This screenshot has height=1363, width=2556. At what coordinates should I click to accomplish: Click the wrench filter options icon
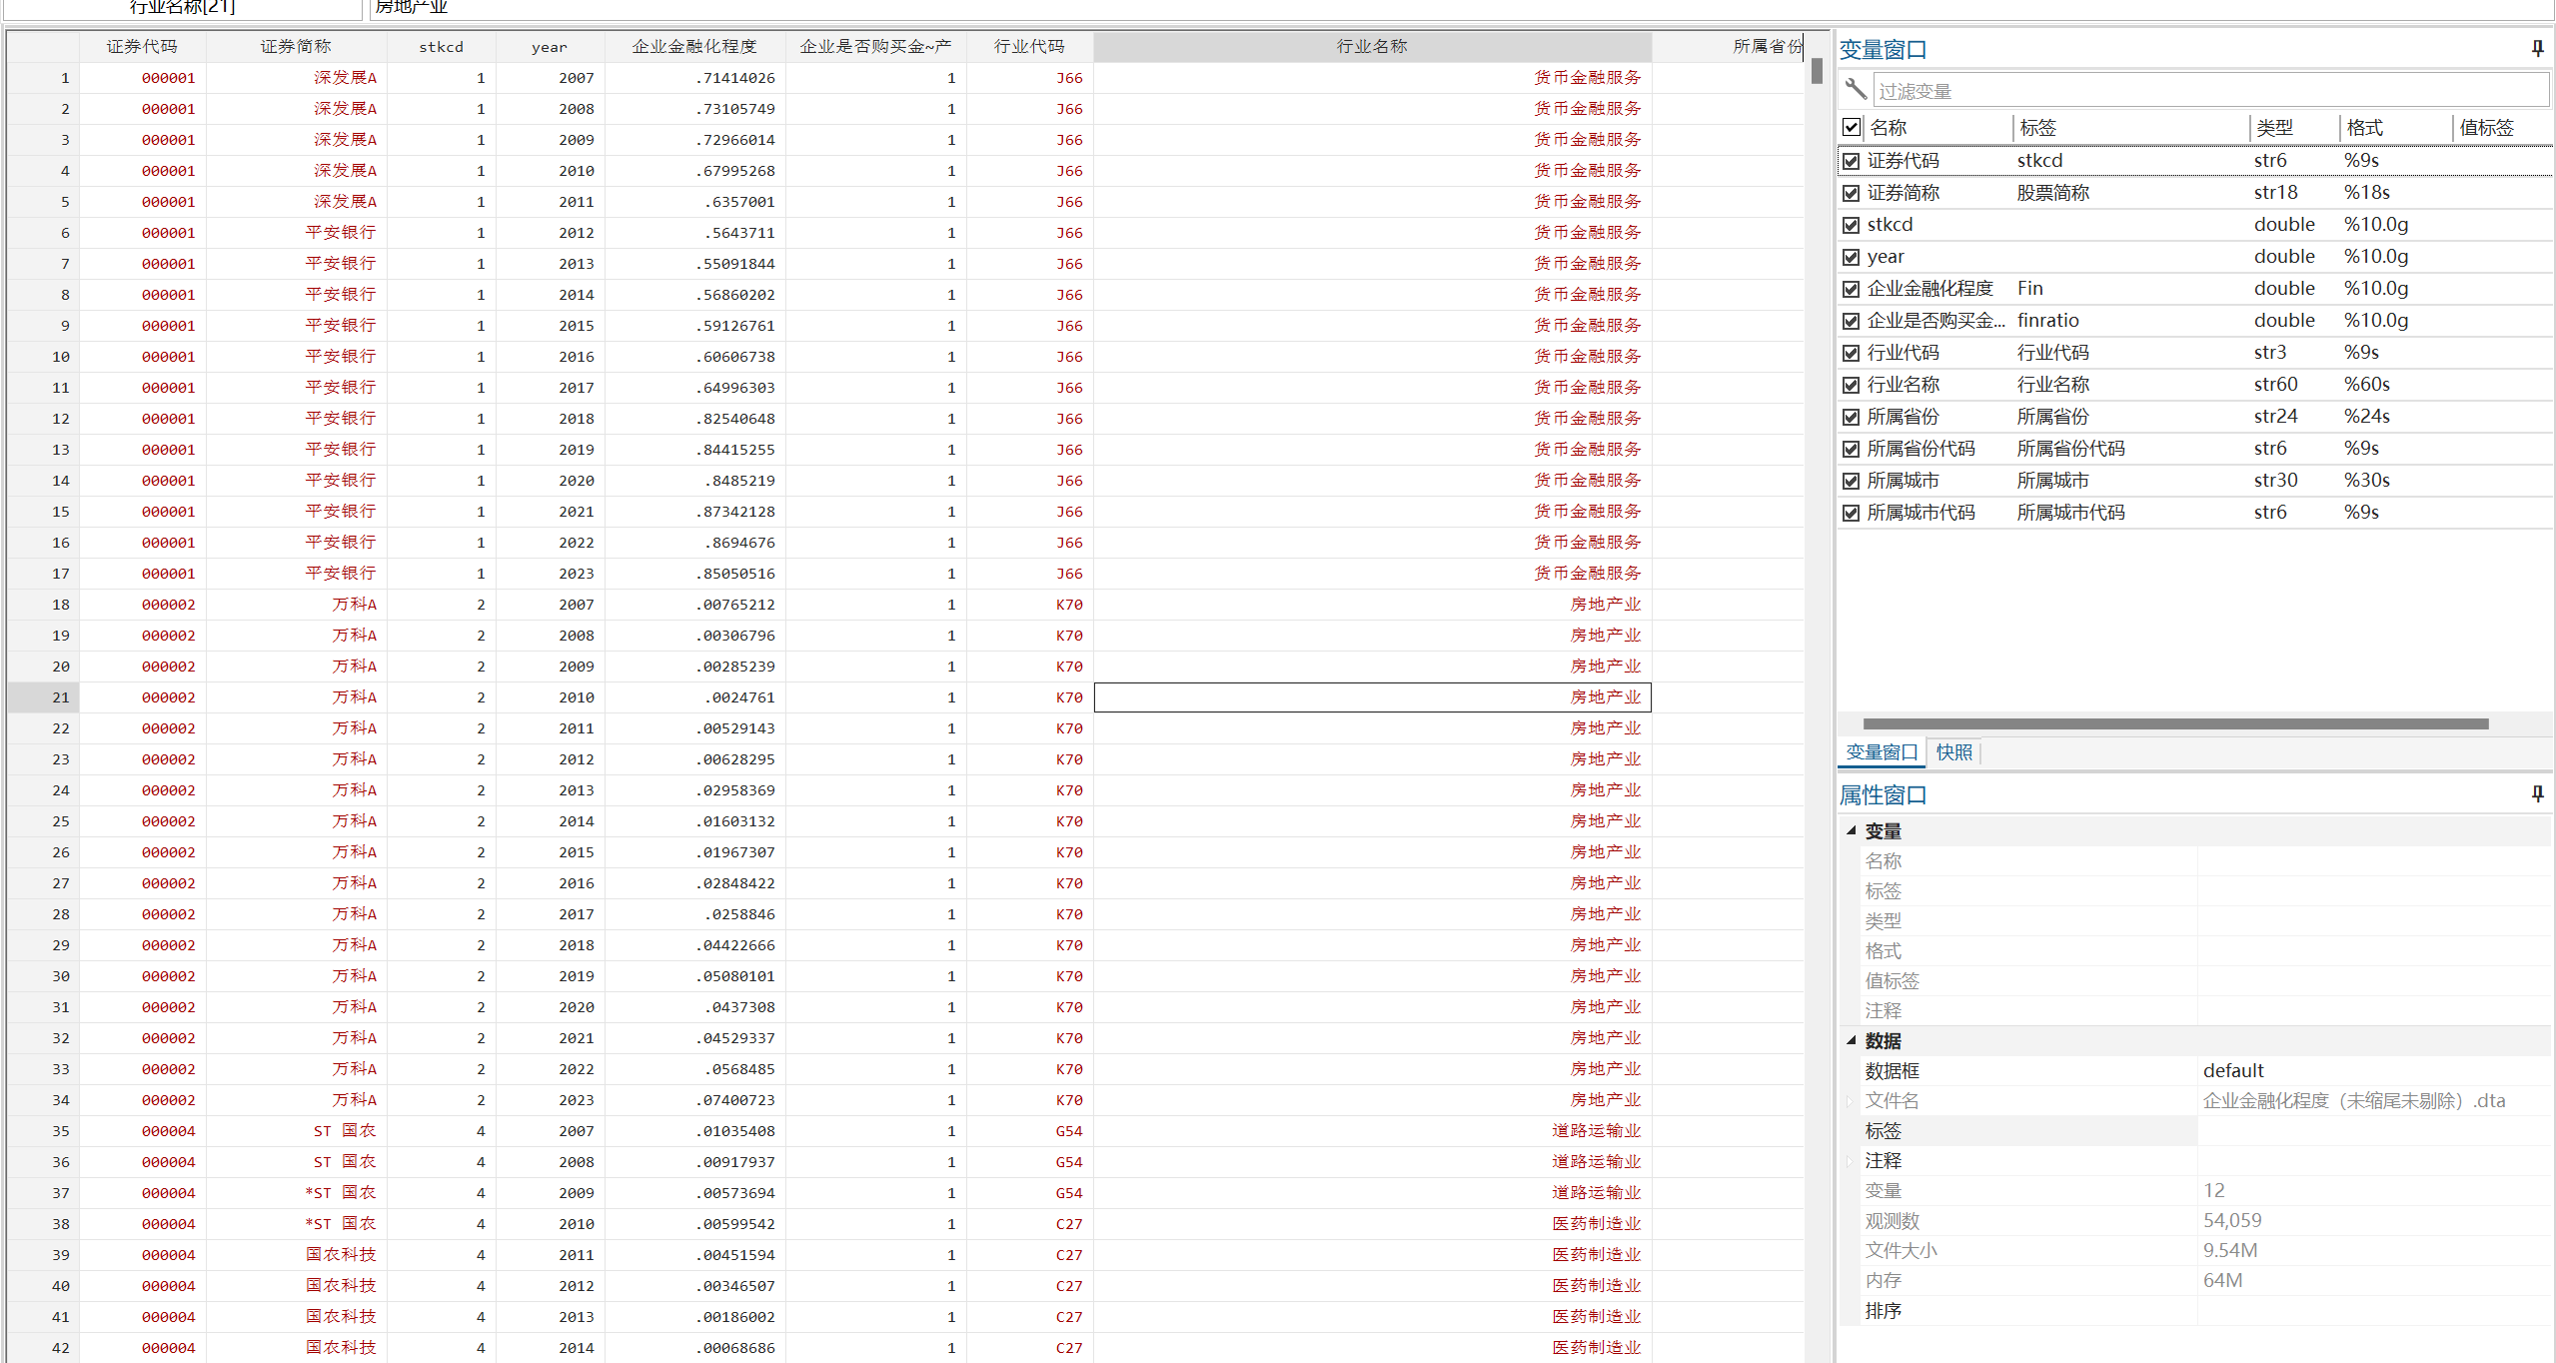(1855, 90)
